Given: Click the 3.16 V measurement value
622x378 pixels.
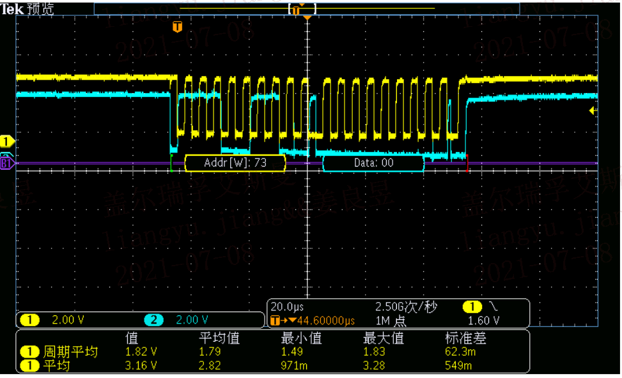Looking at the screenshot, I should click(141, 365).
